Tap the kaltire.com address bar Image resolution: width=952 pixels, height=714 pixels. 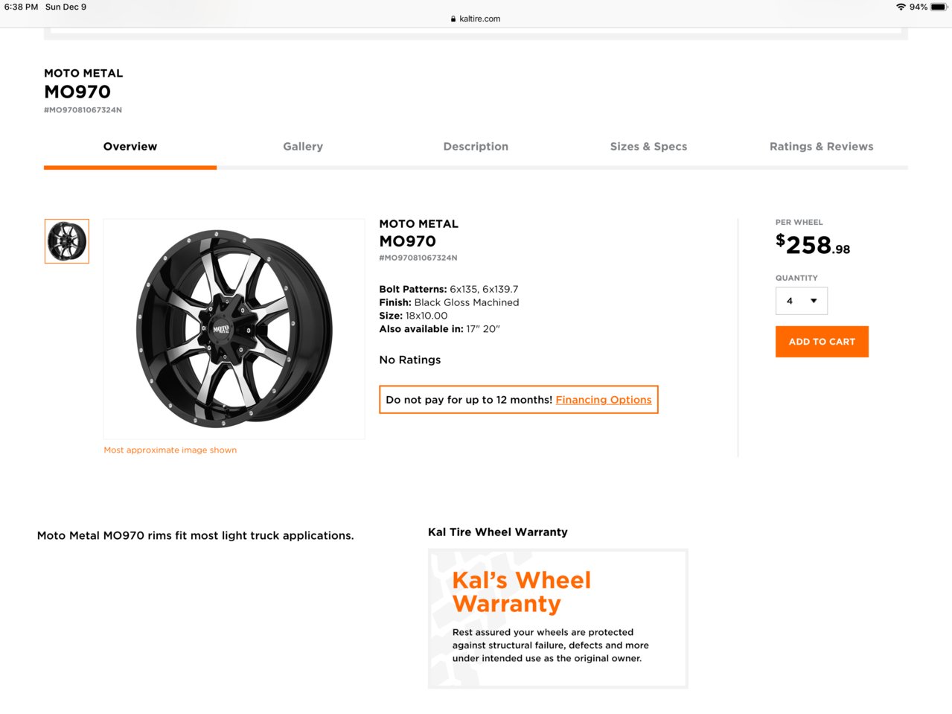pos(476,19)
